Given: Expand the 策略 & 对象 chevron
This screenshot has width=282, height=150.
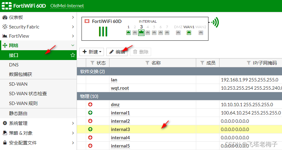Looking at the screenshot, I should point(73,133).
